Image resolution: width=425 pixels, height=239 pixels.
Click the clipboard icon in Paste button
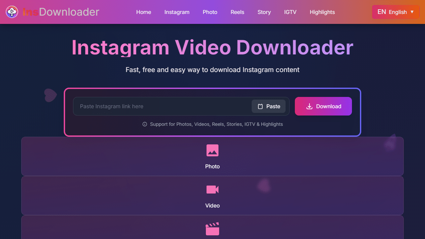pyautogui.click(x=260, y=106)
